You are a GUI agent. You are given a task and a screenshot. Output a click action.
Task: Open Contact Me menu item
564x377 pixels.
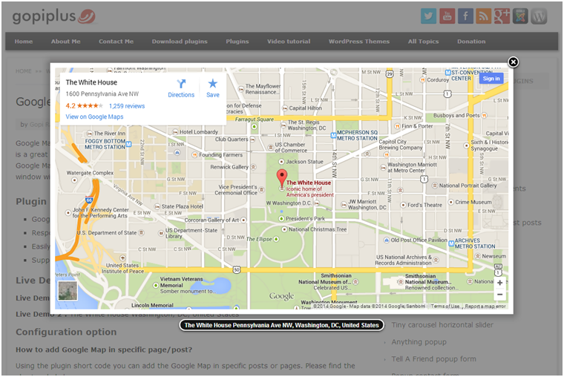click(117, 42)
